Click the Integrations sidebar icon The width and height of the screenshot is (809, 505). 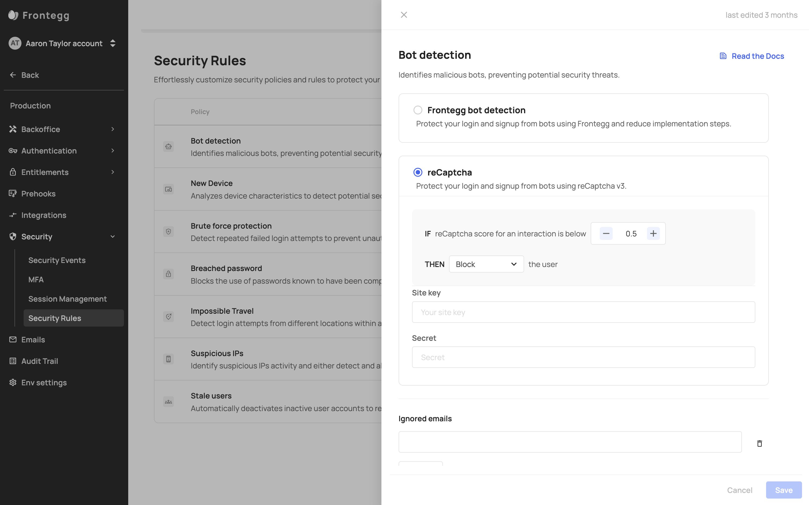[13, 215]
